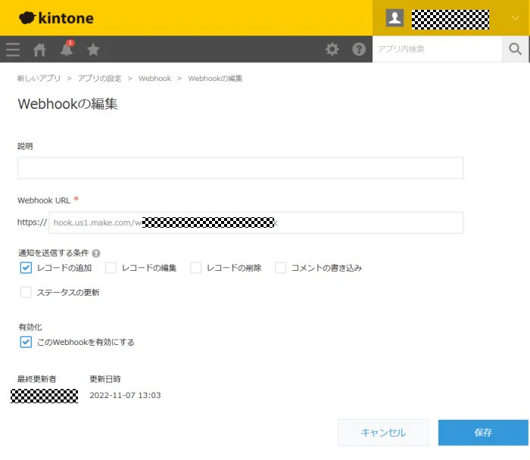This screenshot has height=460, width=530.
Task: Check コメントの書き込み checkbox
Action: click(x=281, y=268)
